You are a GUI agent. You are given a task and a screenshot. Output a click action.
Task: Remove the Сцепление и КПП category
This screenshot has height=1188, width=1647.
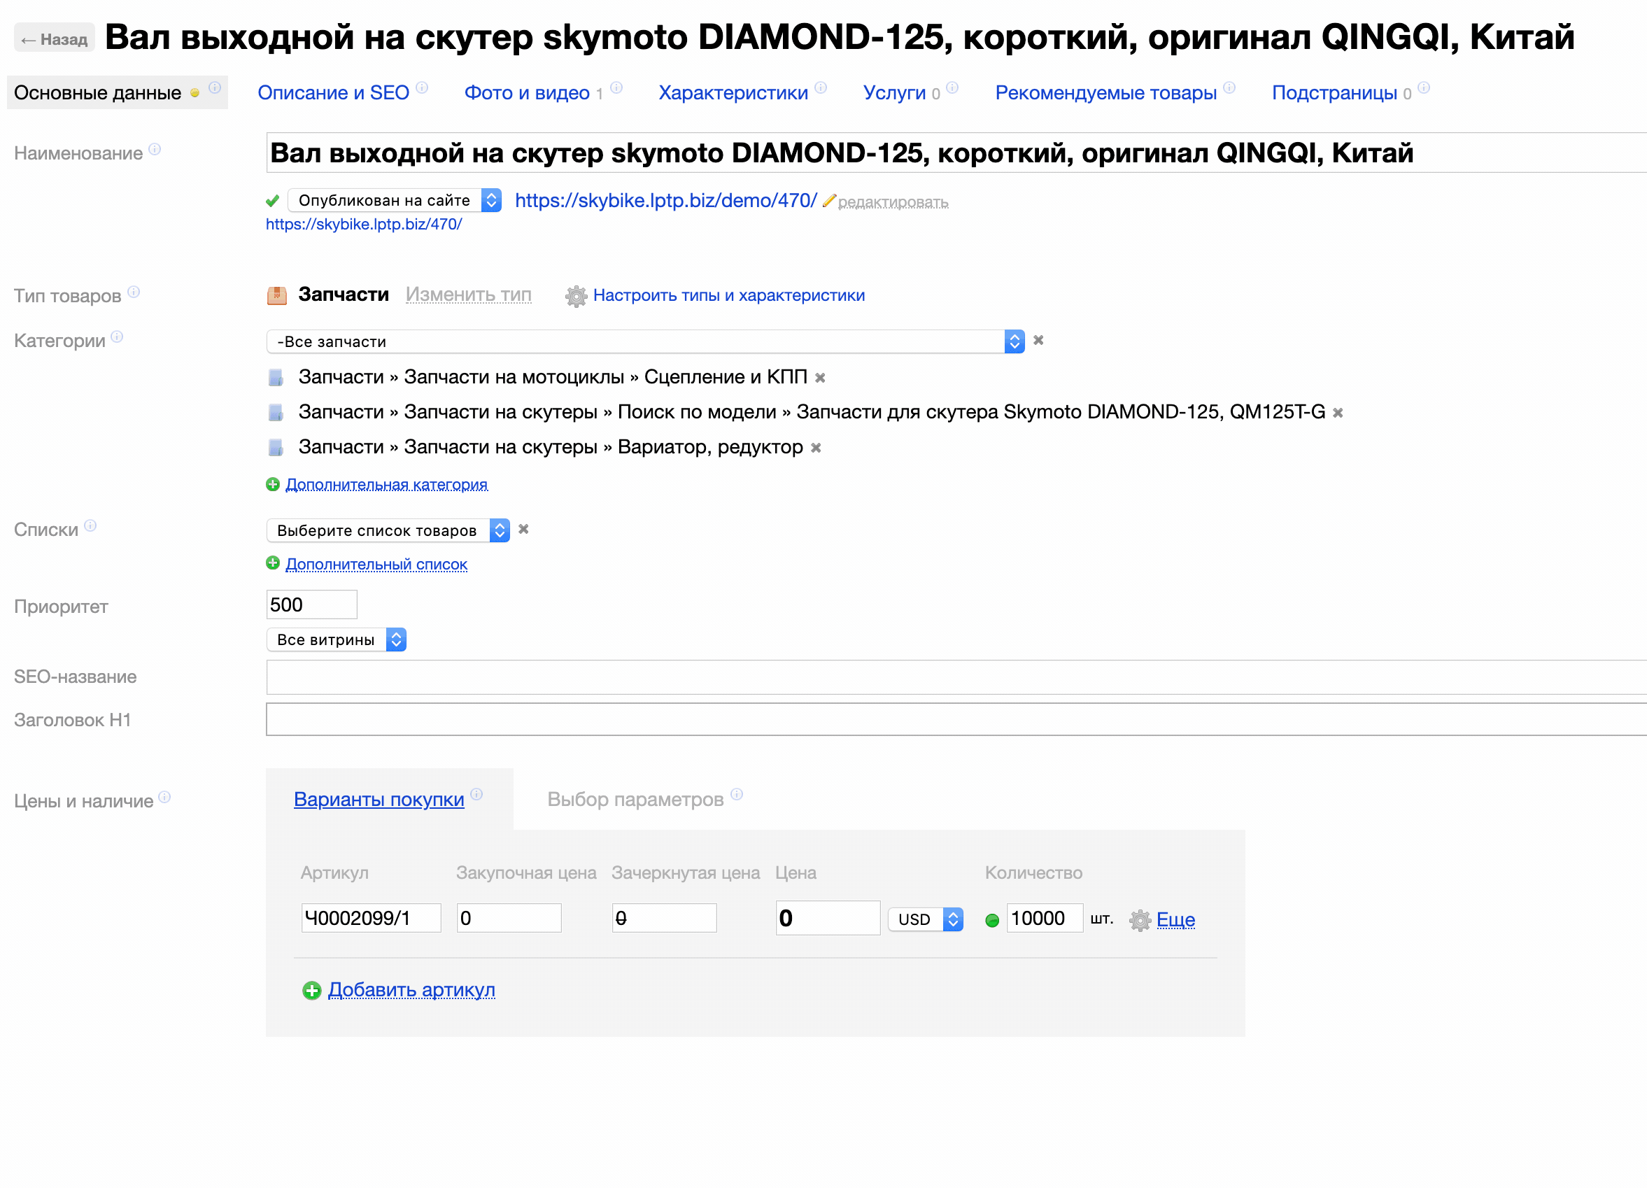coord(820,378)
